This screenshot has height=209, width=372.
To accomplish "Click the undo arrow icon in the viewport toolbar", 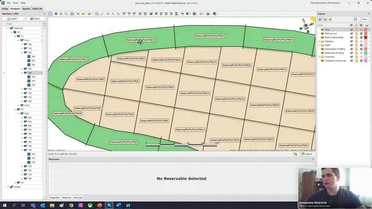I will 182,14.
